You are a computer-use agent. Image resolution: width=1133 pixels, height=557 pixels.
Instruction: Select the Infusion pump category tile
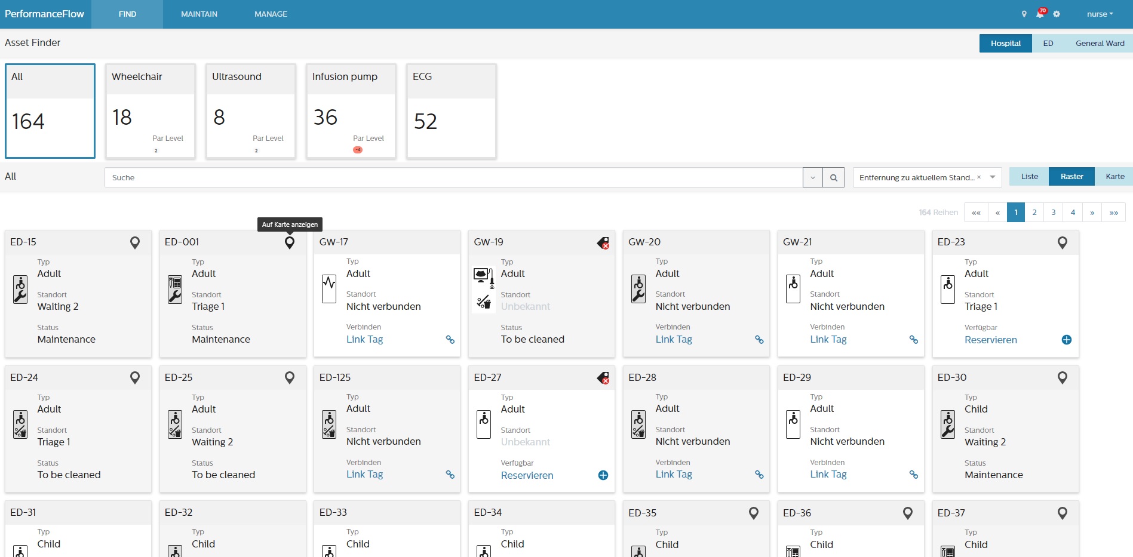coord(351,111)
